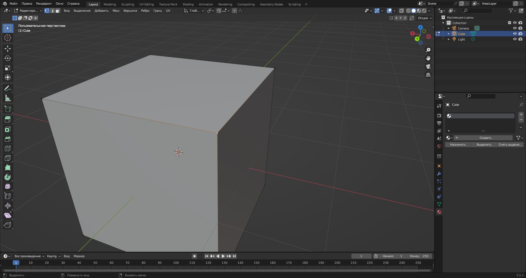The image size is (526, 278).
Task: Uncheck the Collection exclude checkbox
Action: pyautogui.click(x=510, y=23)
